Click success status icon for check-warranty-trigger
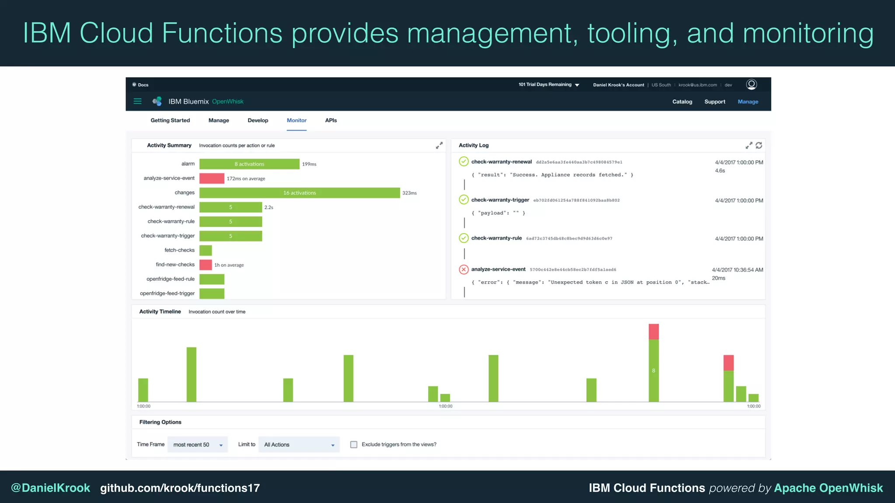 464,200
